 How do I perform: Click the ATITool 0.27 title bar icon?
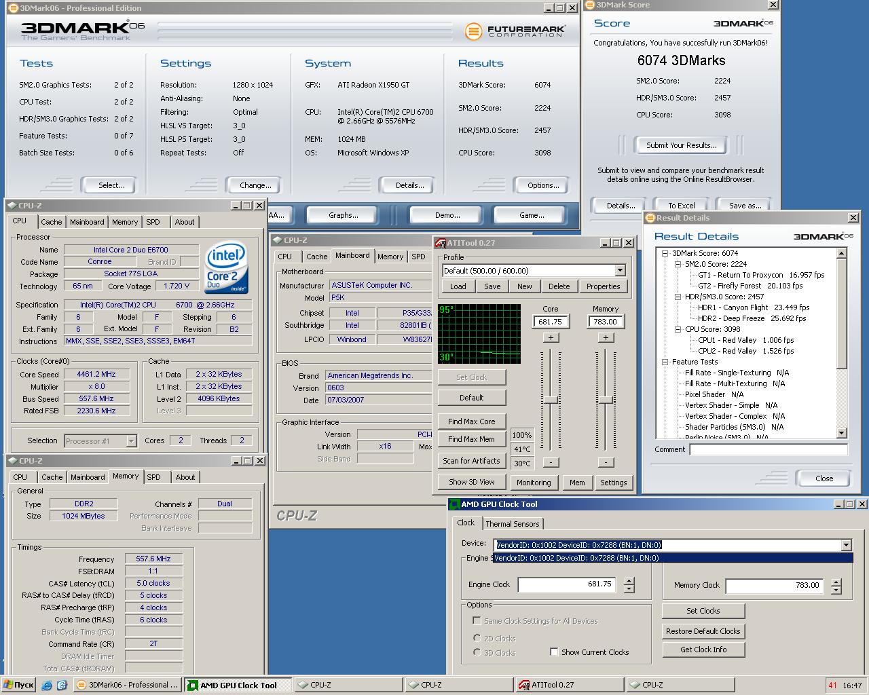click(441, 243)
